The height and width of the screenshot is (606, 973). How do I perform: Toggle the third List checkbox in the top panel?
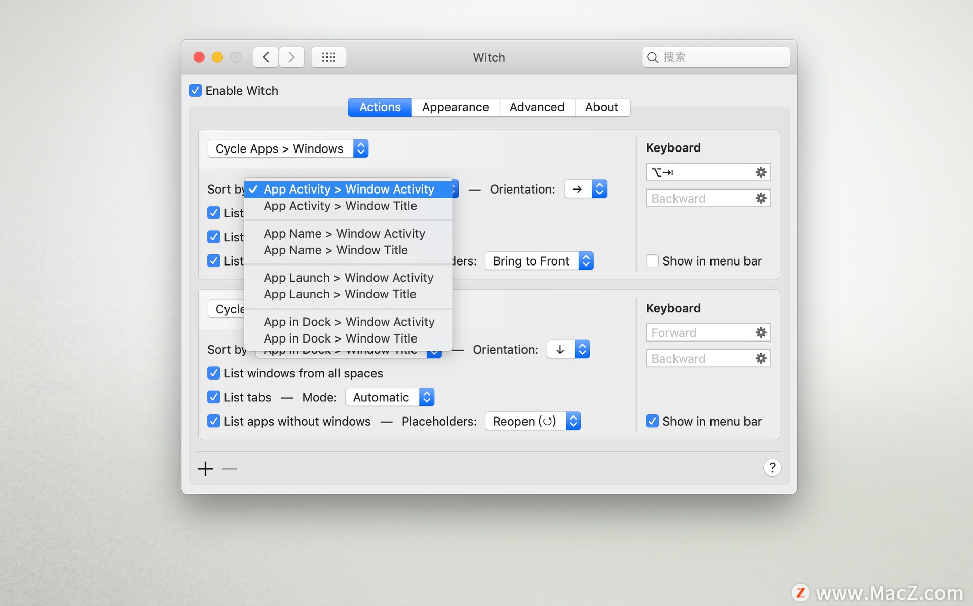214,261
